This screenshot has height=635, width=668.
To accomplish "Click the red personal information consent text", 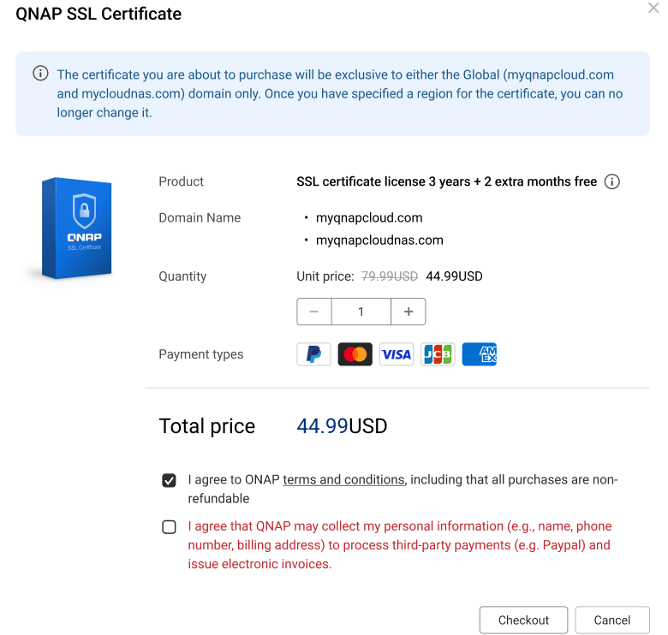I will (x=400, y=545).
